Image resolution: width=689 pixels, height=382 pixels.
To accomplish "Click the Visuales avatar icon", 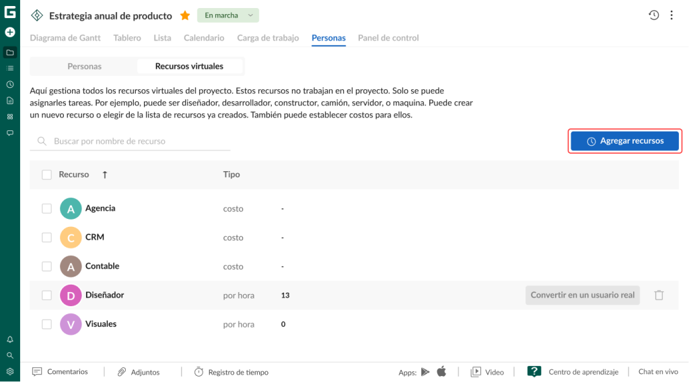I will [71, 324].
